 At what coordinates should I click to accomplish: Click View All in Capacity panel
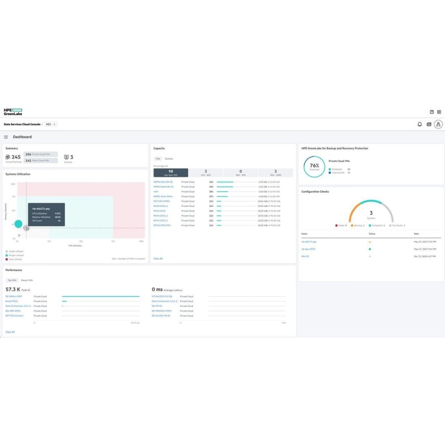coord(158,259)
